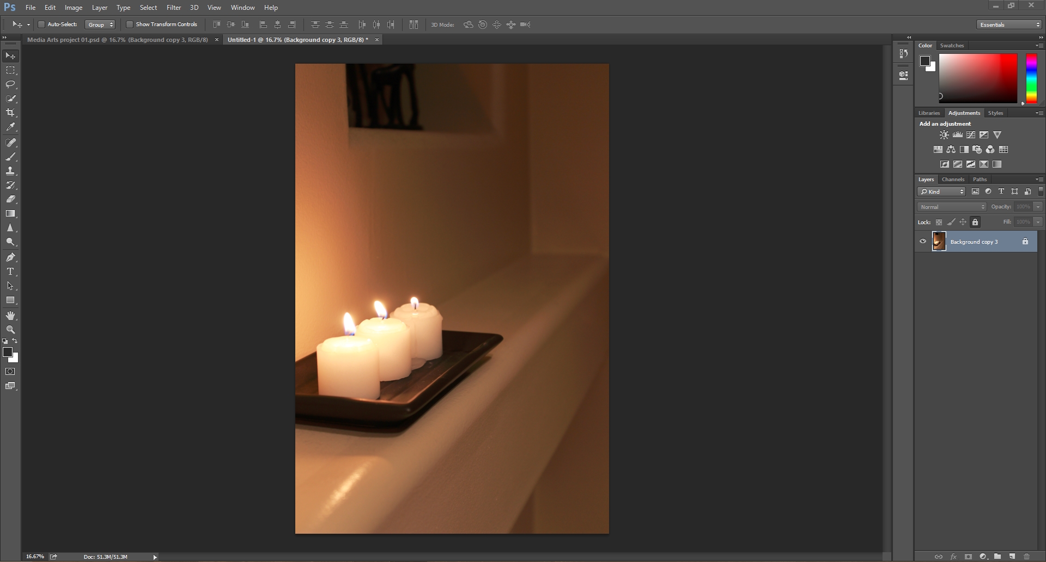Select the Rectangle shape tool
The width and height of the screenshot is (1046, 562).
pos(10,300)
